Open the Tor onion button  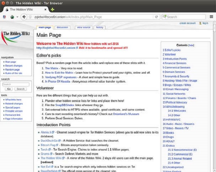(x=12, y=17)
